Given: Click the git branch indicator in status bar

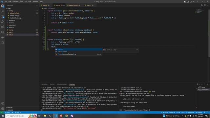Looking at the screenshot, I should [8, 112].
